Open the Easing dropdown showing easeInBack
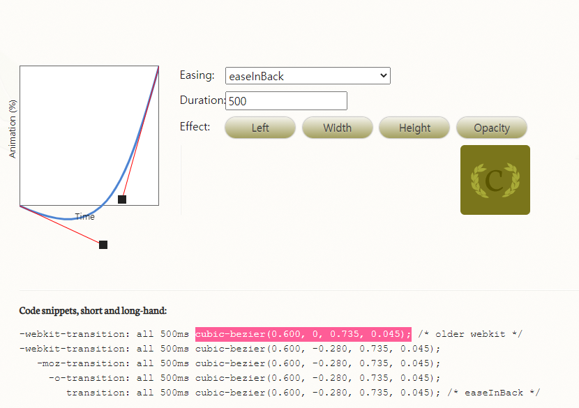The width and height of the screenshot is (579, 408). tap(308, 76)
